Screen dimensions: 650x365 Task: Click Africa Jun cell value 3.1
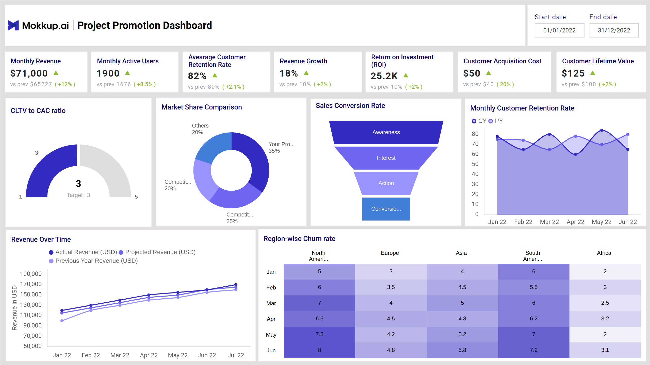[605, 350]
